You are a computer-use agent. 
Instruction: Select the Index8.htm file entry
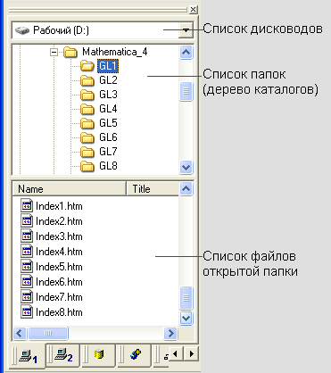click(x=52, y=312)
